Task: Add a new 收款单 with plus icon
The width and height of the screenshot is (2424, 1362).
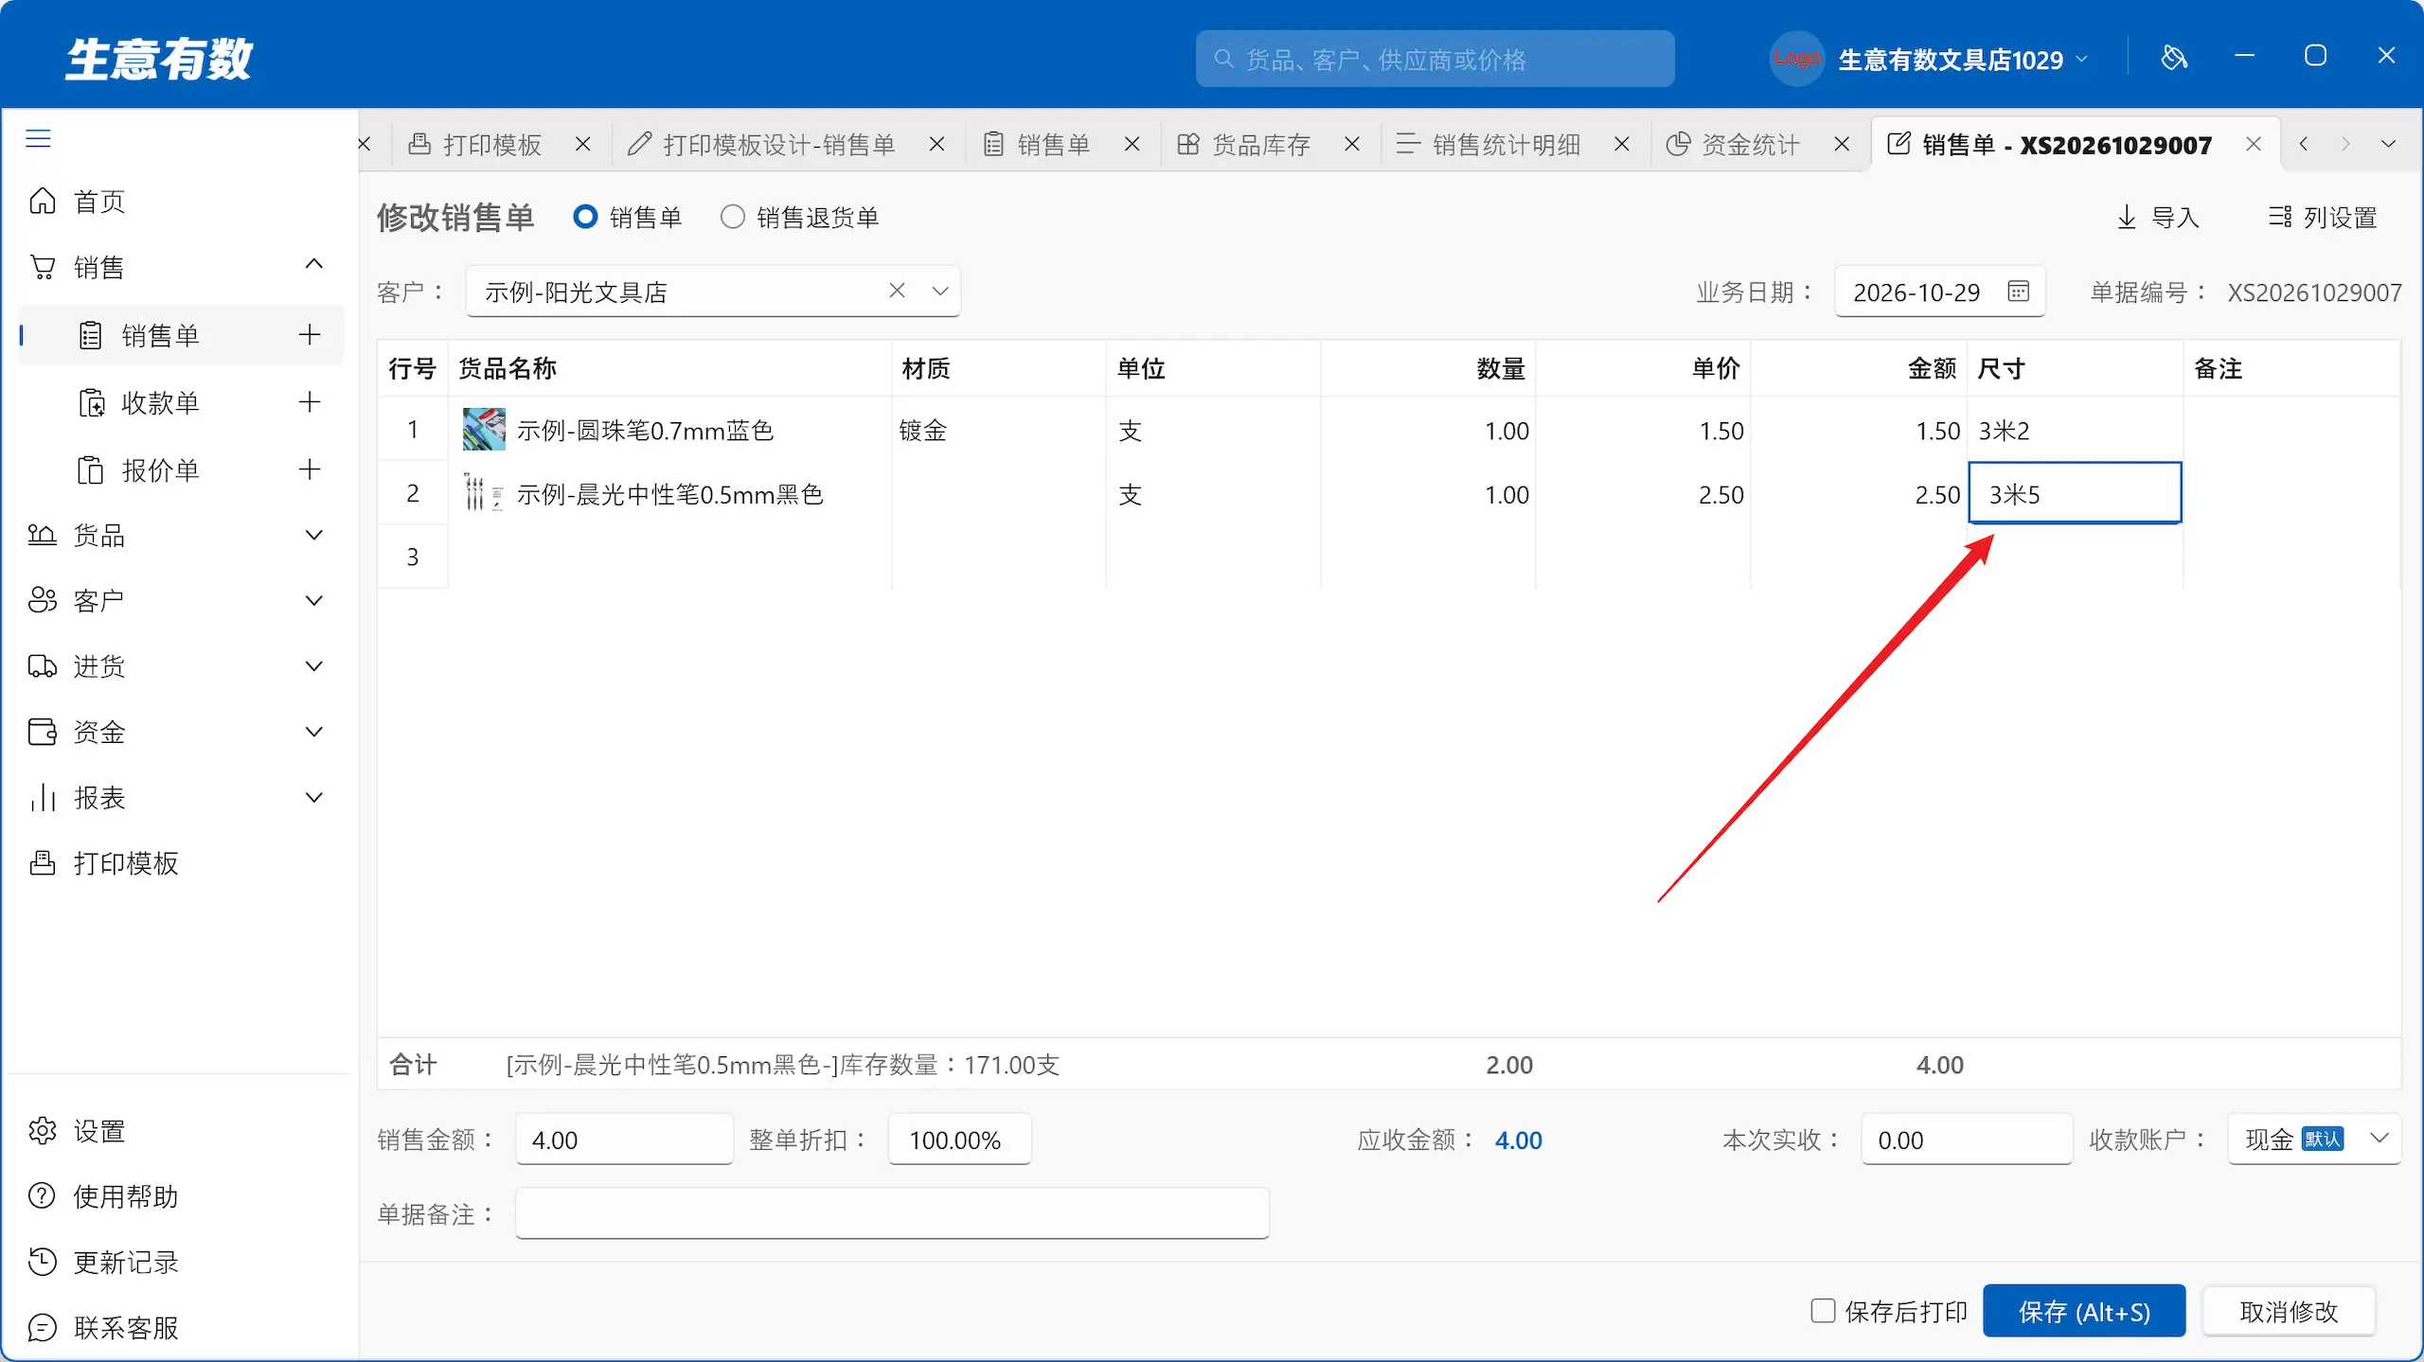Action: [x=310, y=402]
